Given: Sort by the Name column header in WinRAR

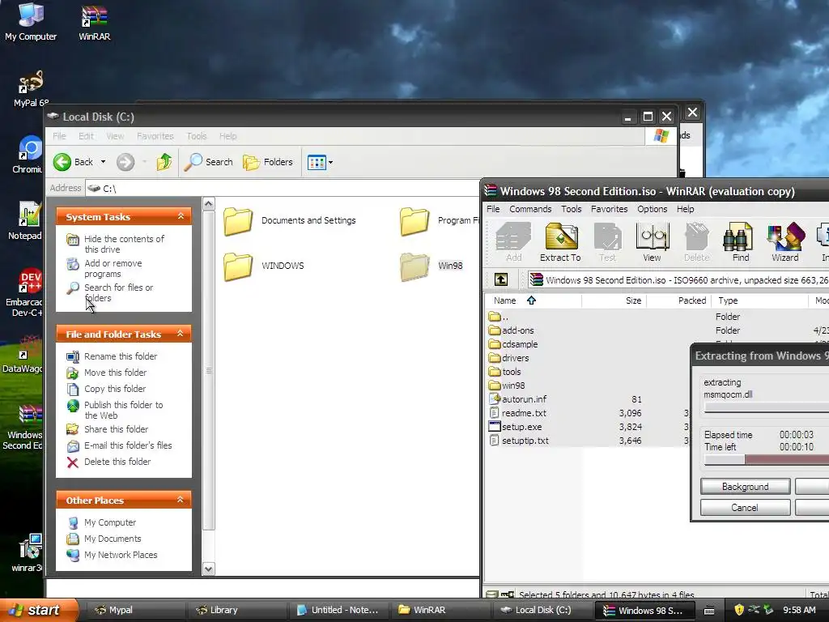Looking at the screenshot, I should (x=533, y=300).
